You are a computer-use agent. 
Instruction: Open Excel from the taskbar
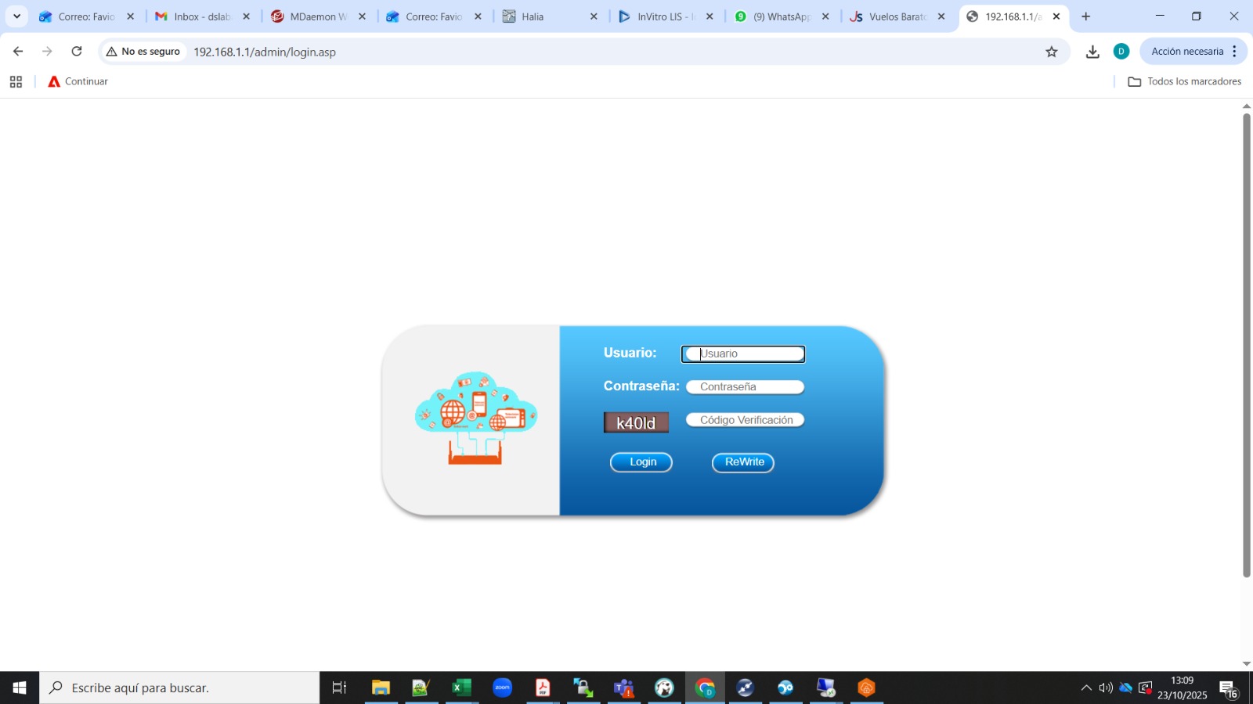(x=461, y=688)
